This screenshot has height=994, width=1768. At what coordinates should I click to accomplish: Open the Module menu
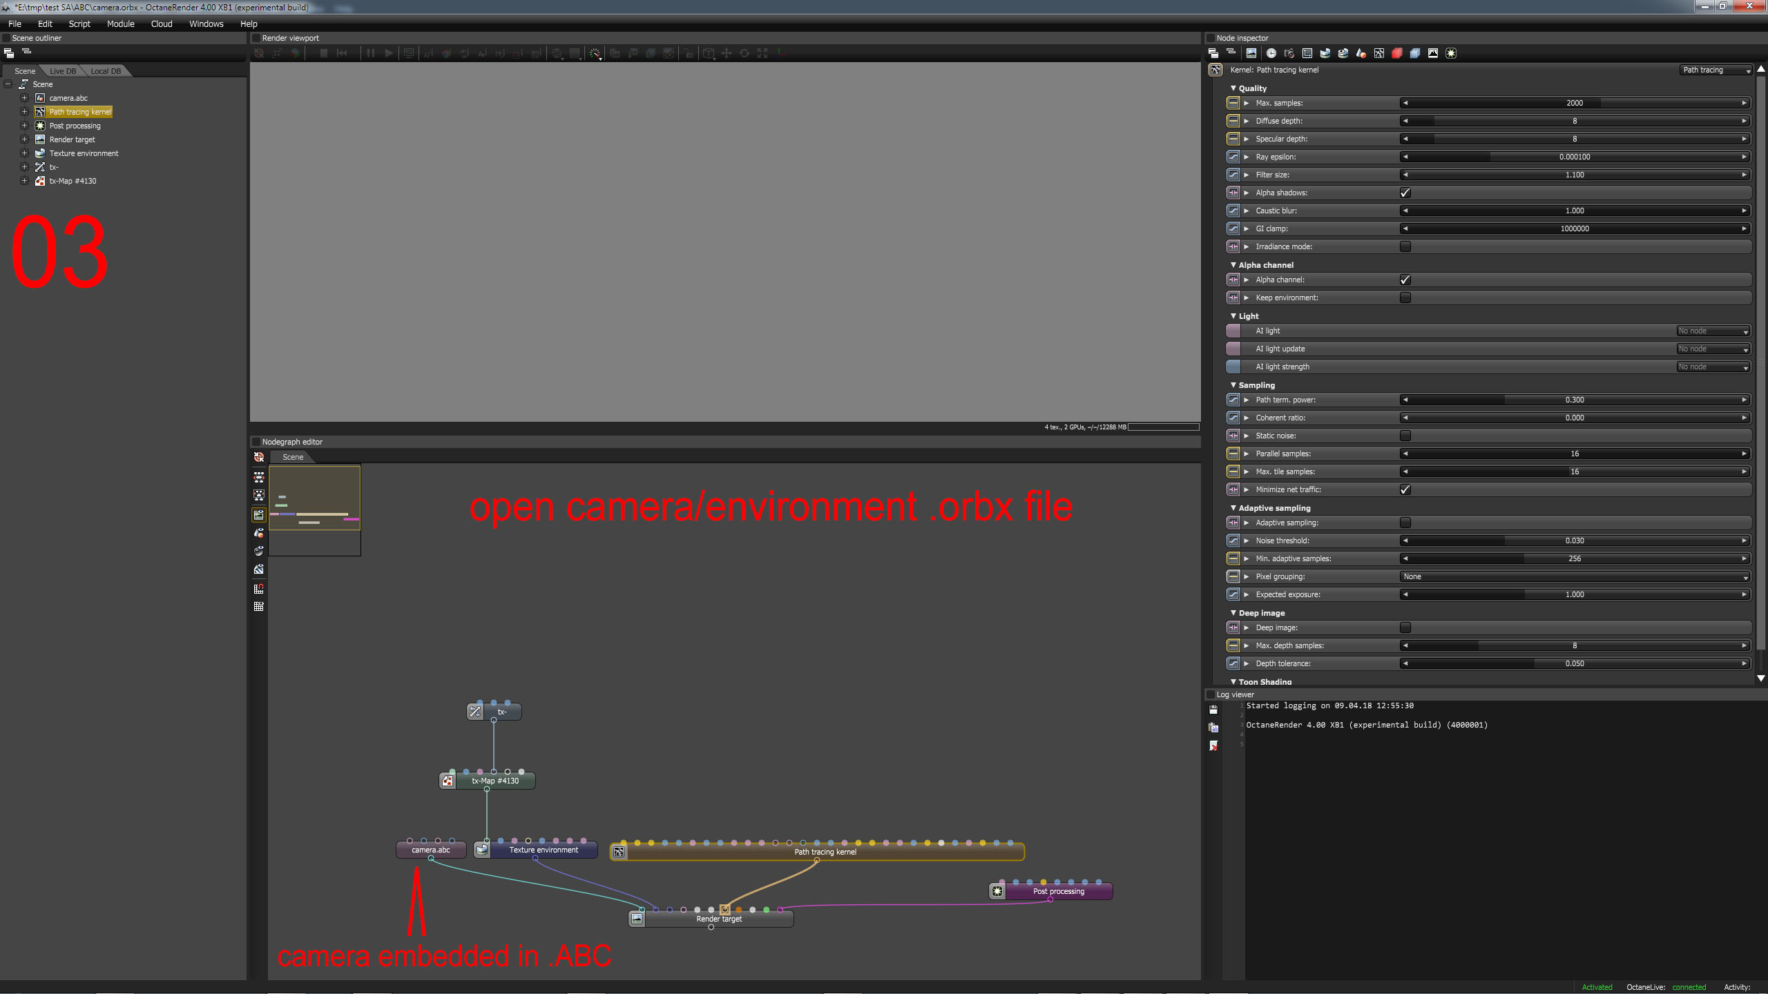(120, 23)
